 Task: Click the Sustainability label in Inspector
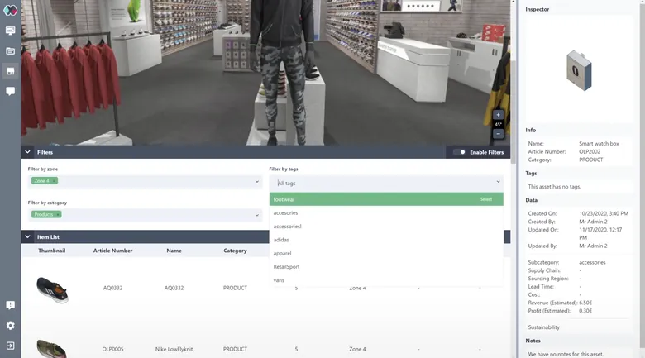click(x=544, y=327)
